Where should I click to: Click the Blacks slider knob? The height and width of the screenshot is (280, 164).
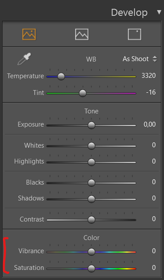tap(91, 183)
